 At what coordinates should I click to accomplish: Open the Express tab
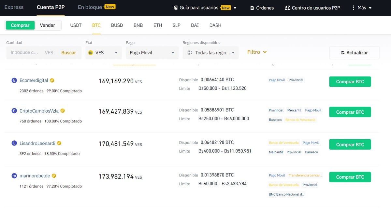(x=14, y=7)
